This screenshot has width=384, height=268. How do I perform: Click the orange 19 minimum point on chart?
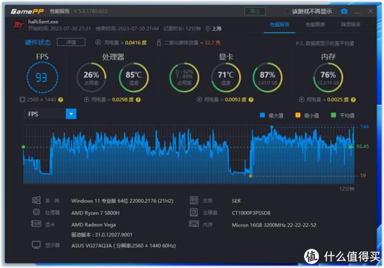click(x=250, y=176)
